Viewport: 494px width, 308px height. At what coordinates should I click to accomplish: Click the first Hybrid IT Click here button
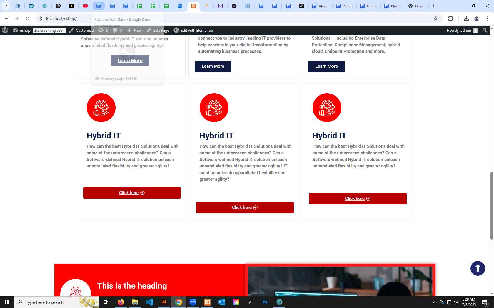tap(132, 193)
